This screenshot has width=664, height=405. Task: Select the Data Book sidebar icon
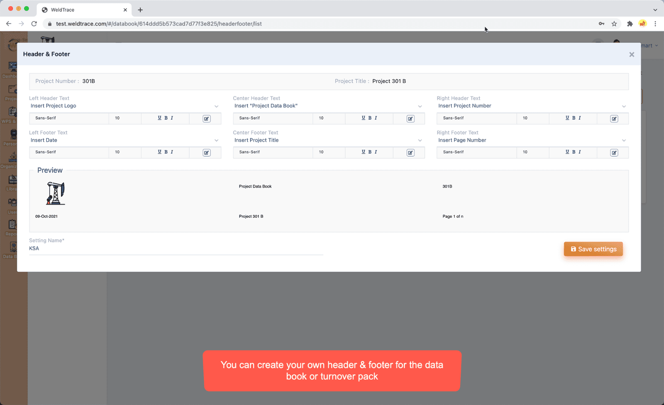(13, 247)
